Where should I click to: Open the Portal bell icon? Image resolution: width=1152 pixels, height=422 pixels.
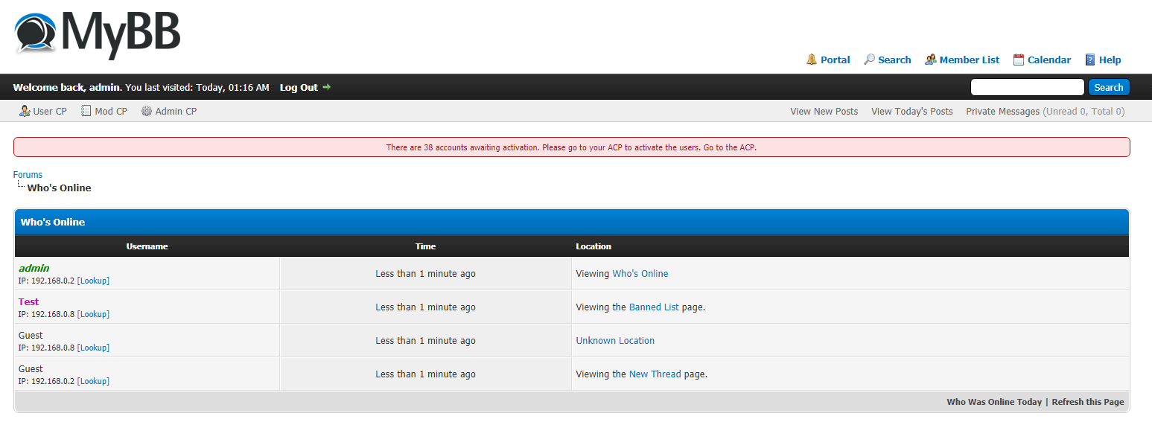(812, 60)
